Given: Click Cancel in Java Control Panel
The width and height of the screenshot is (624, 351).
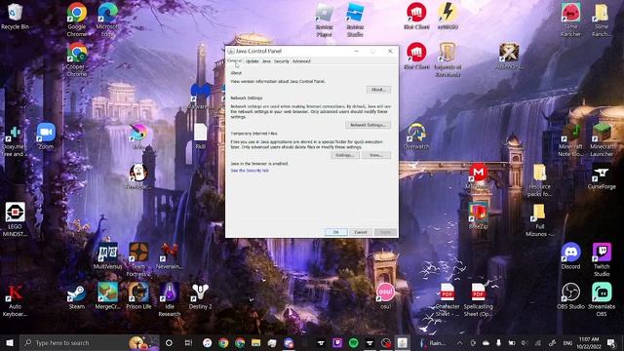Looking at the screenshot, I should coord(361,232).
